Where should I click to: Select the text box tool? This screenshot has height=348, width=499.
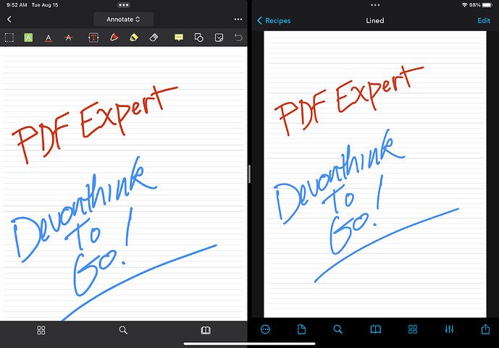point(93,38)
